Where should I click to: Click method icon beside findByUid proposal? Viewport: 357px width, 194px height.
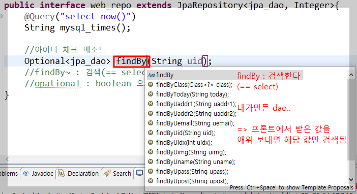pyautogui.click(x=151, y=133)
